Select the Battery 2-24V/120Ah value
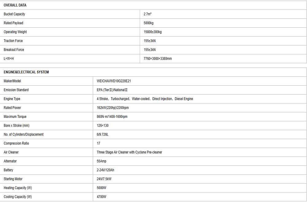This screenshot has width=307, height=202. [x=105, y=170]
